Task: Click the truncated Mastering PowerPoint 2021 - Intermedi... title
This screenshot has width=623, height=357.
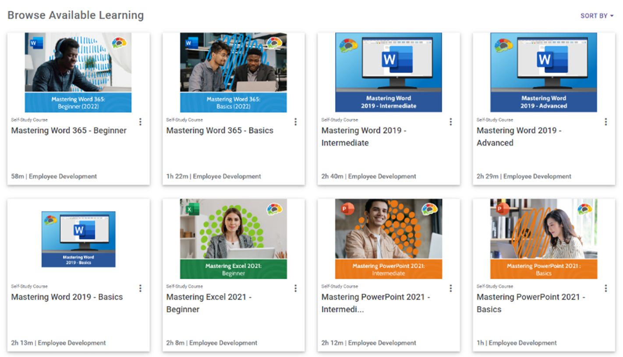Action: click(x=376, y=303)
